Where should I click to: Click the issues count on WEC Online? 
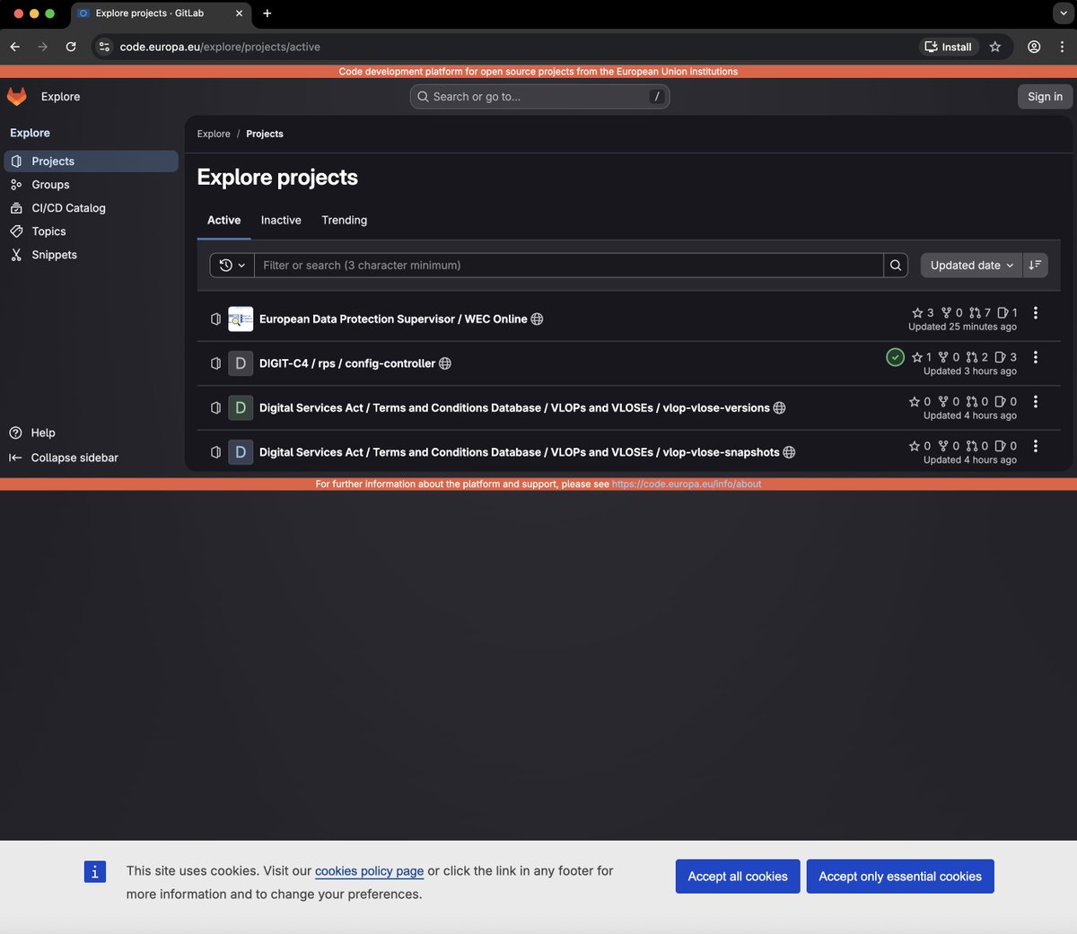tap(1008, 313)
